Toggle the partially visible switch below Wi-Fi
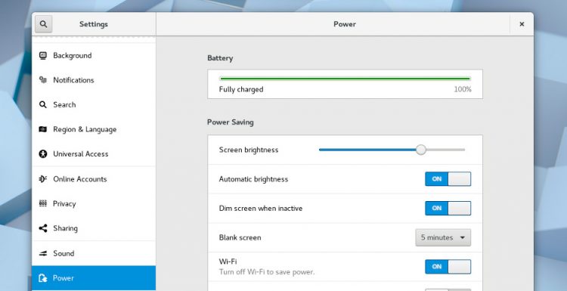The image size is (567, 291). 448,289
